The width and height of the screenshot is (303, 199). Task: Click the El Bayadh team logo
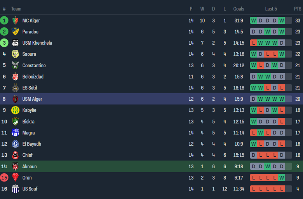15,144
